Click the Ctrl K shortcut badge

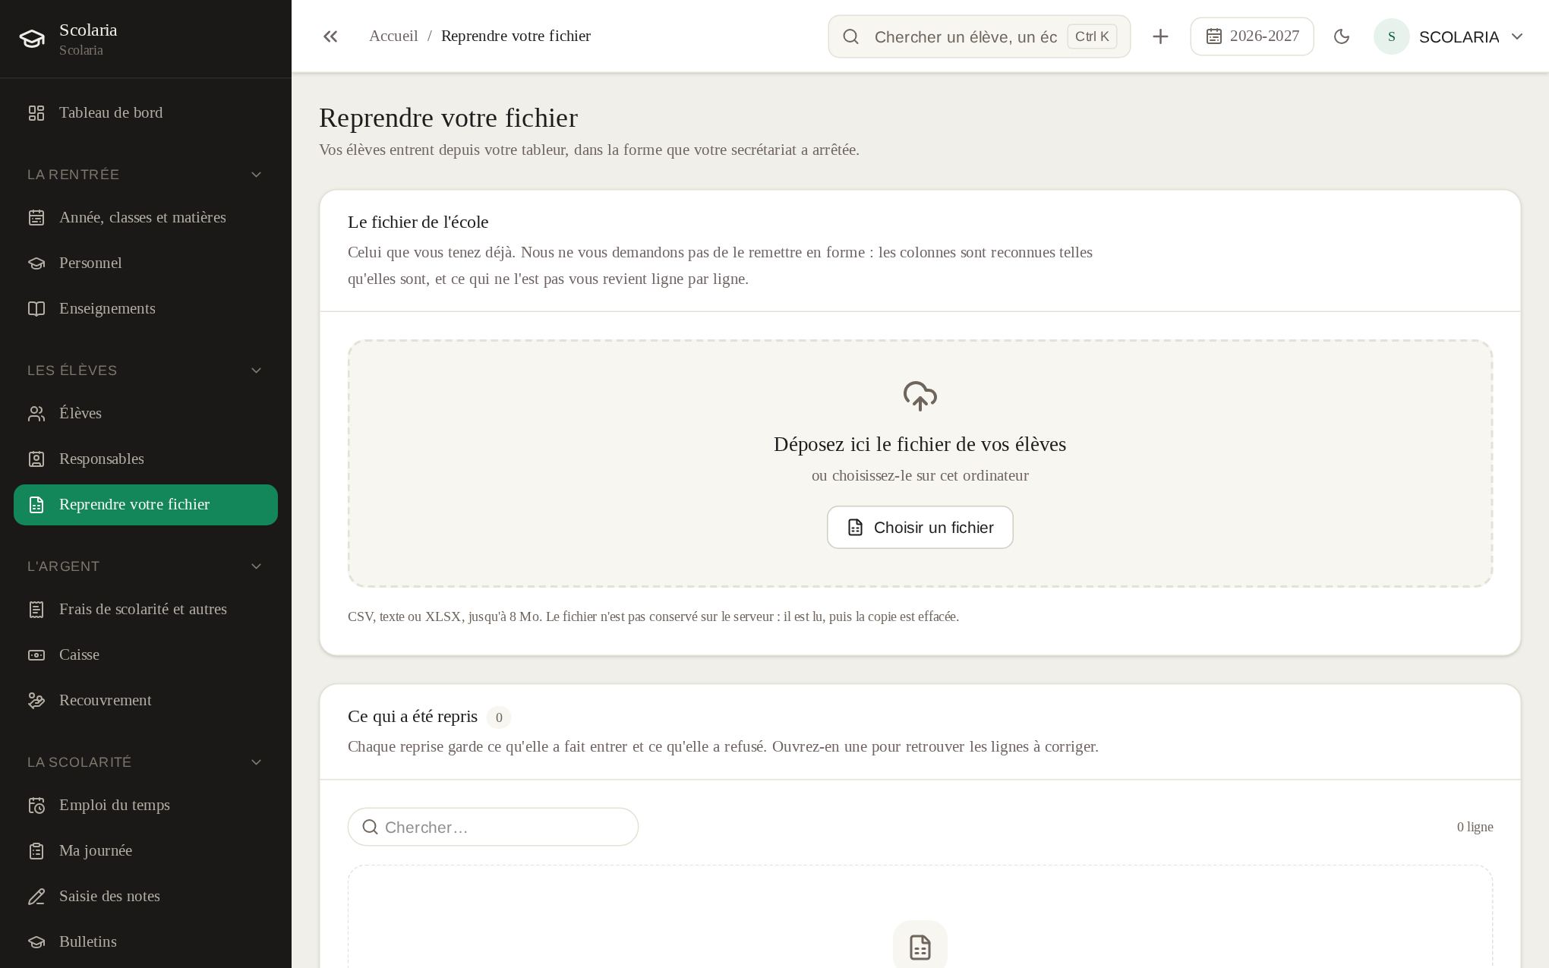click(1092, 36)
